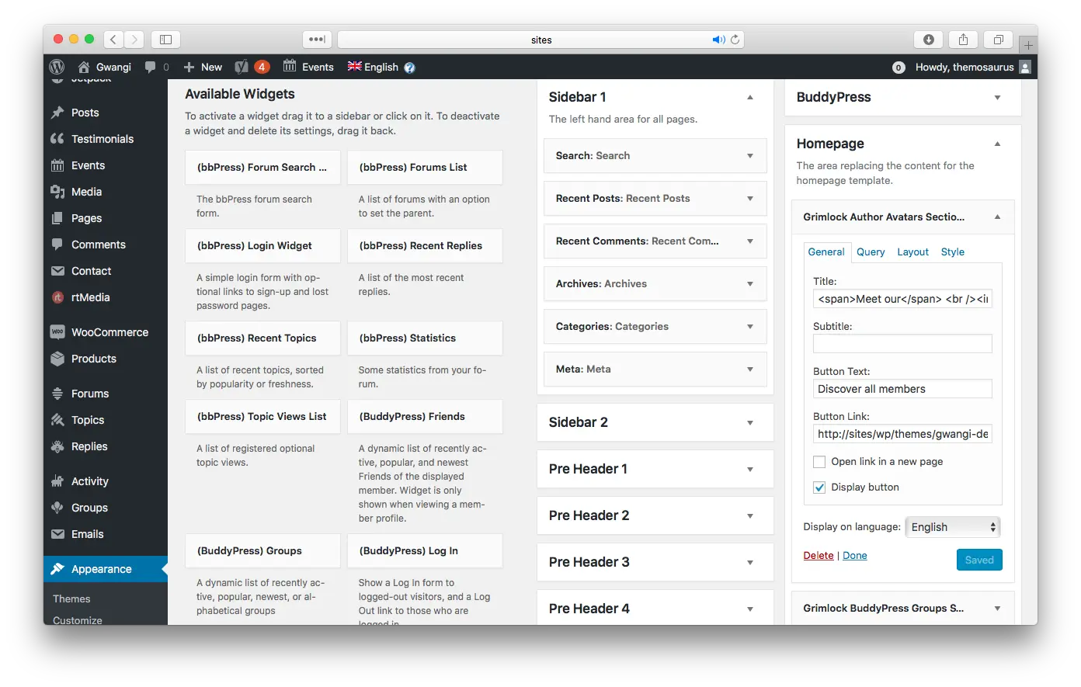
Task: Click the rtMedia red icon
Action: point(57,297)
